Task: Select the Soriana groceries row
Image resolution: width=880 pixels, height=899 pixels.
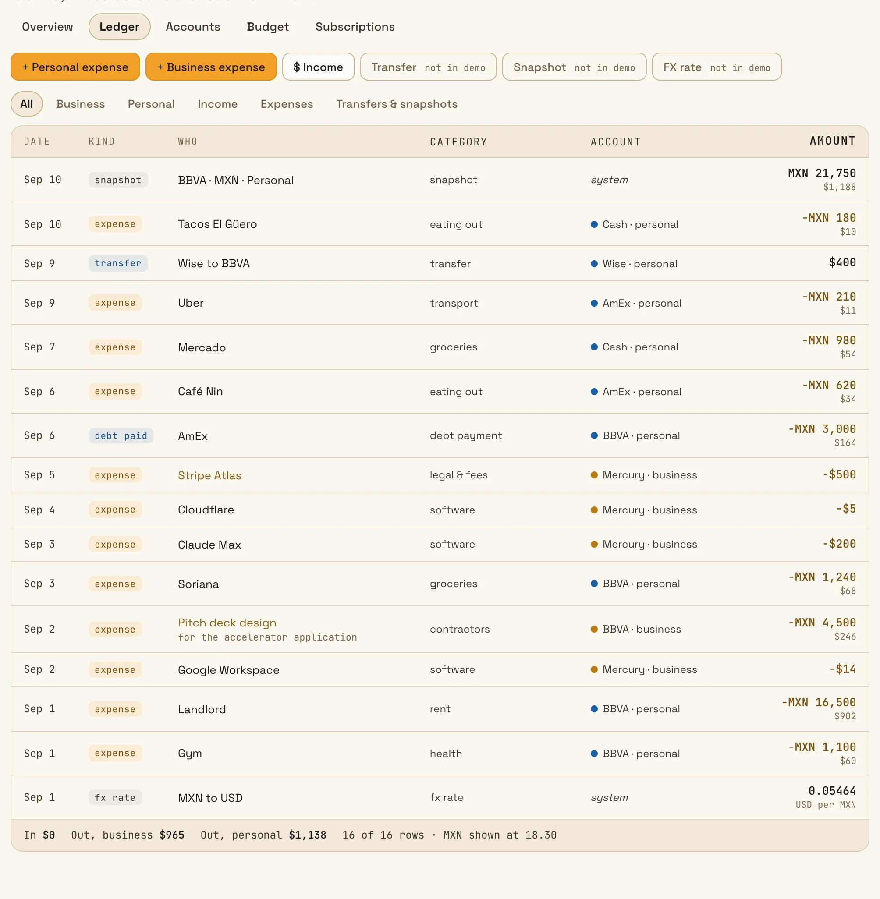Action: (440, 584)
